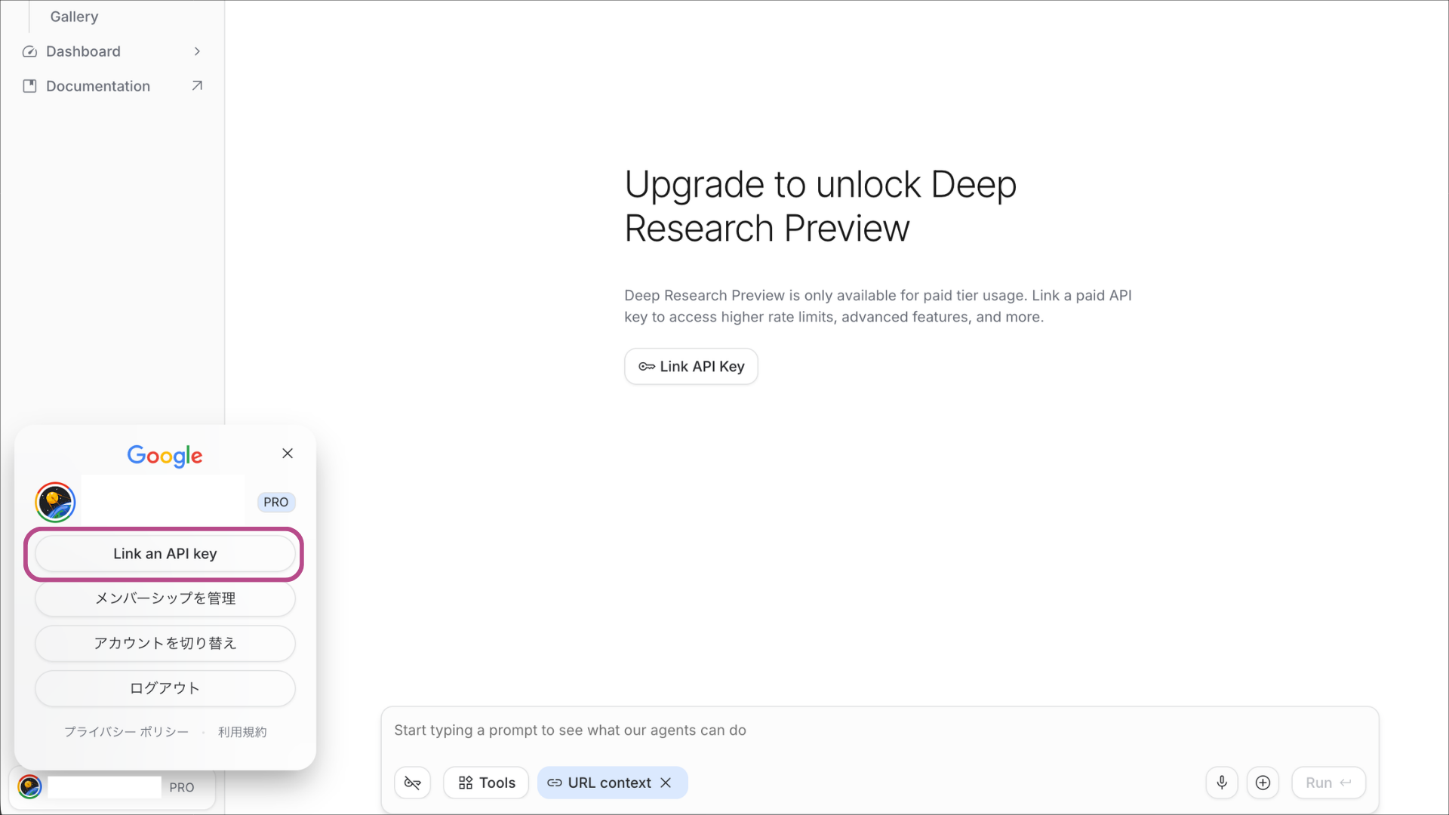The image size is (1449, 815).
Task: Click メンバーシップを管理 button
Action: pyautogui.click(x=165, y=598)
